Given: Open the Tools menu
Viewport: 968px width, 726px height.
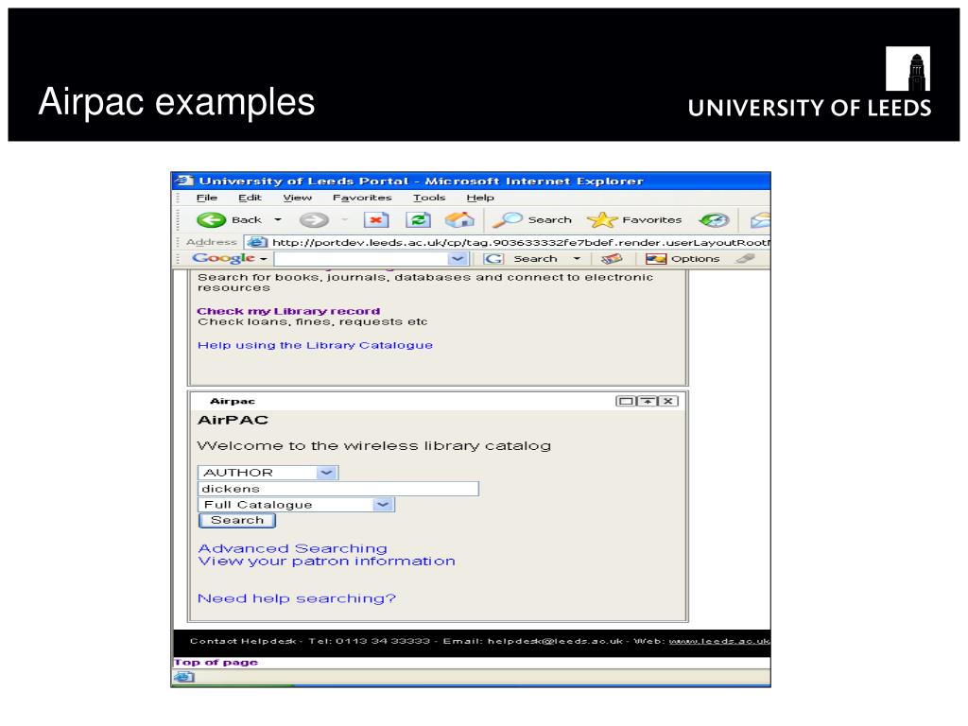Looking at the screenshot, I should 429,198.
